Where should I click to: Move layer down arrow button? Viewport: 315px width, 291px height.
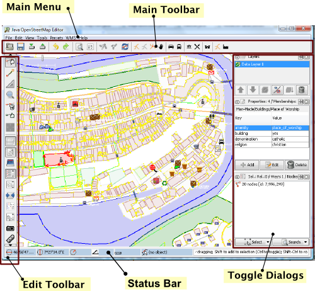pos(253,90)
